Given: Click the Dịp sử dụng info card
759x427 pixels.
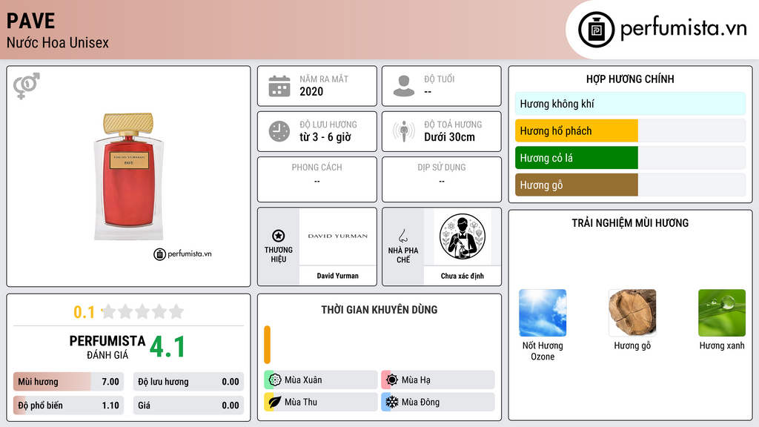Looking at the screenshot, I should (442, 179).
